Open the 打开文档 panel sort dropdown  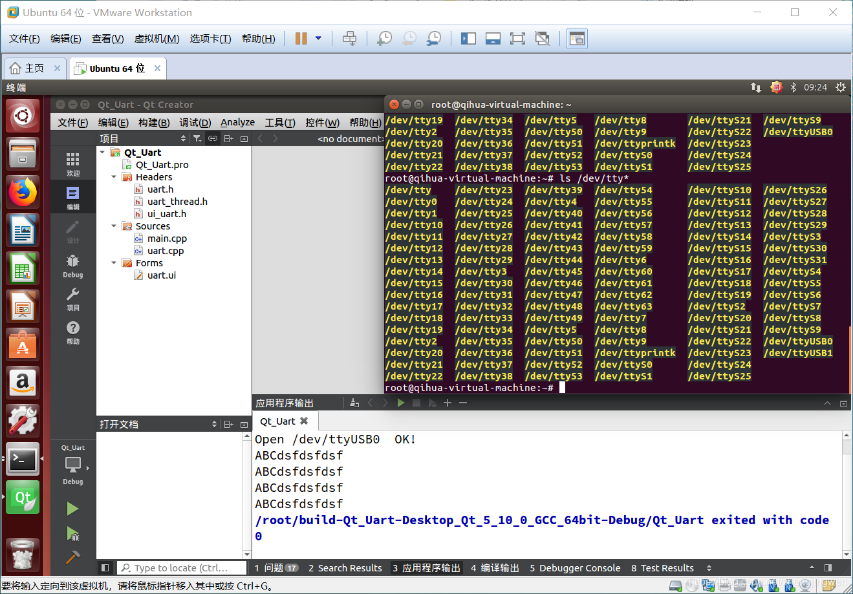215,424
